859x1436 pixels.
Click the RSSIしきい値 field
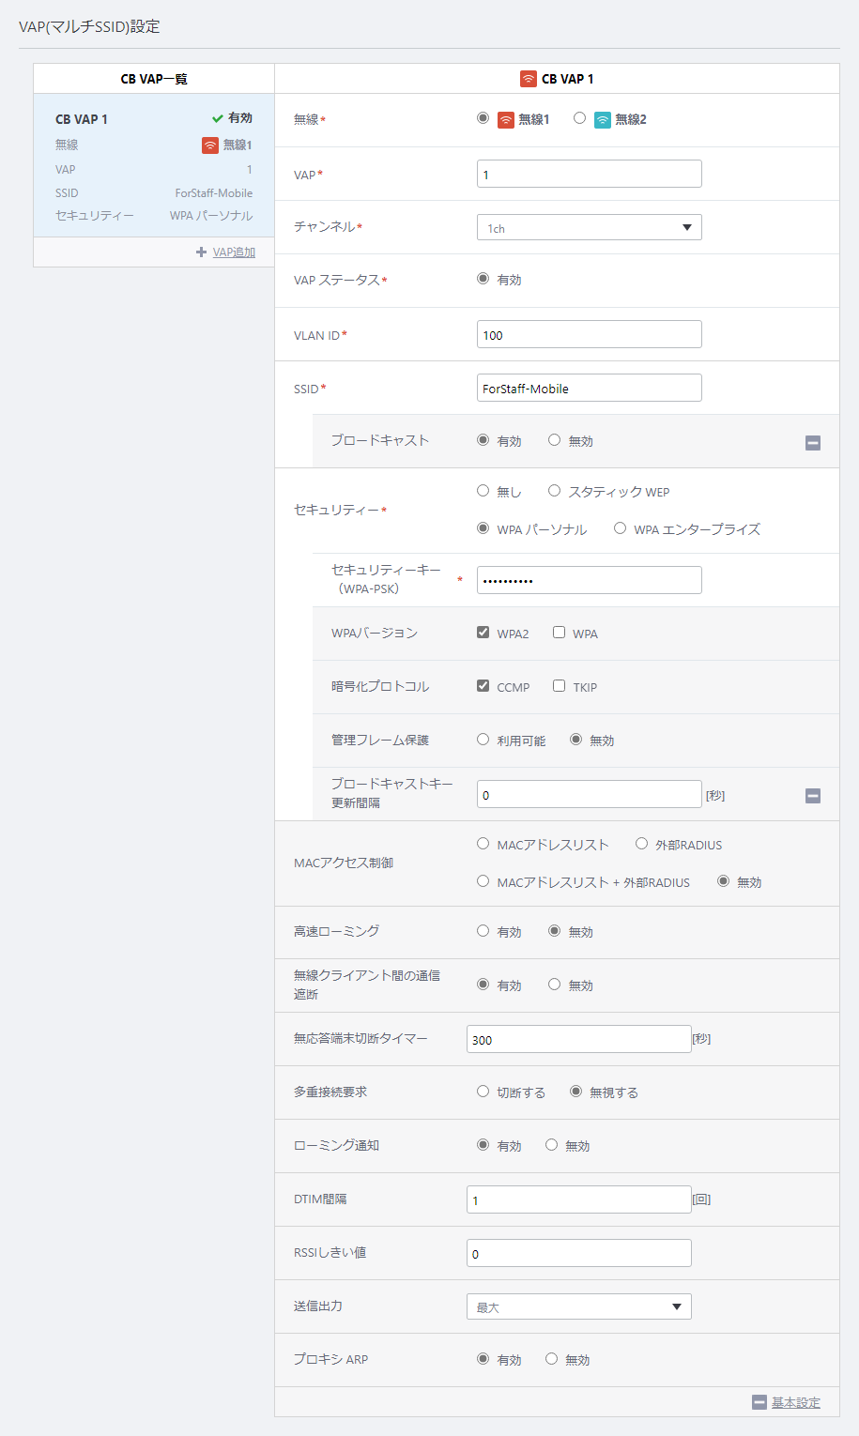click(x=579, y=1253)
